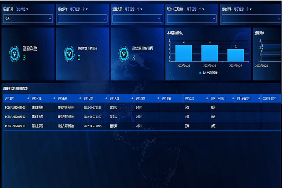Click the sort arrow in 巡检区域 column header
The image size is (282, 188).
[53, 98]
